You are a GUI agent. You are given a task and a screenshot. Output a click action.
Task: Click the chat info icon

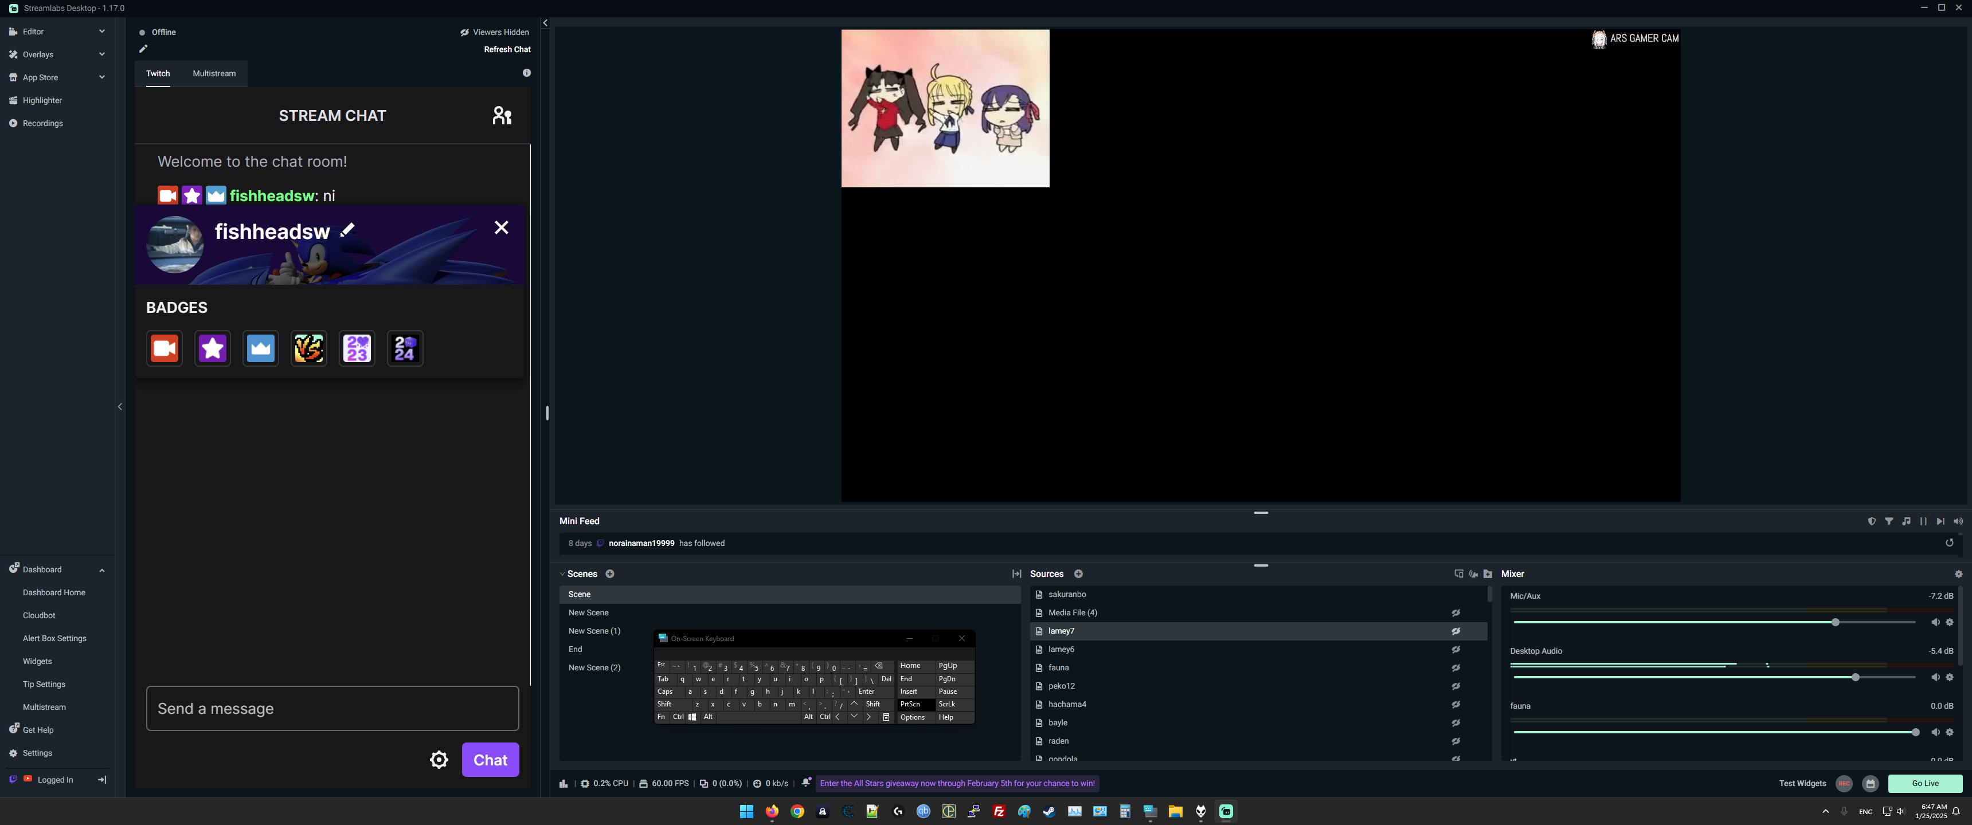pos(527,73)
